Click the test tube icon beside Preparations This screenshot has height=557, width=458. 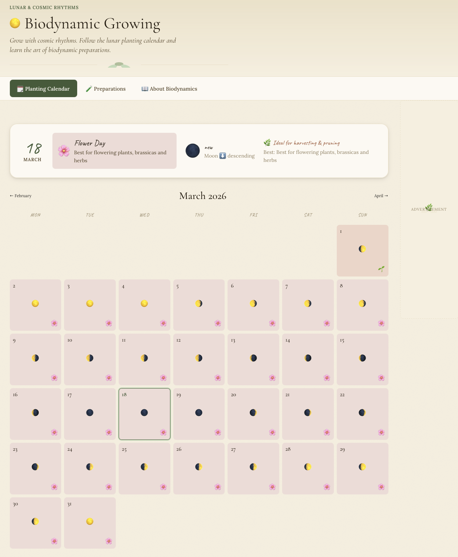point(89,88)
